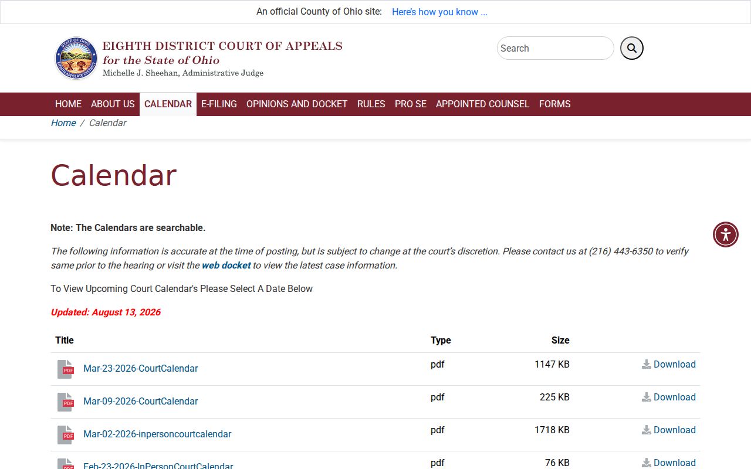Image resolution: width=751 pixels, height=469 pixels.
Task: Follow the web docket link
Action: (226, 265)
